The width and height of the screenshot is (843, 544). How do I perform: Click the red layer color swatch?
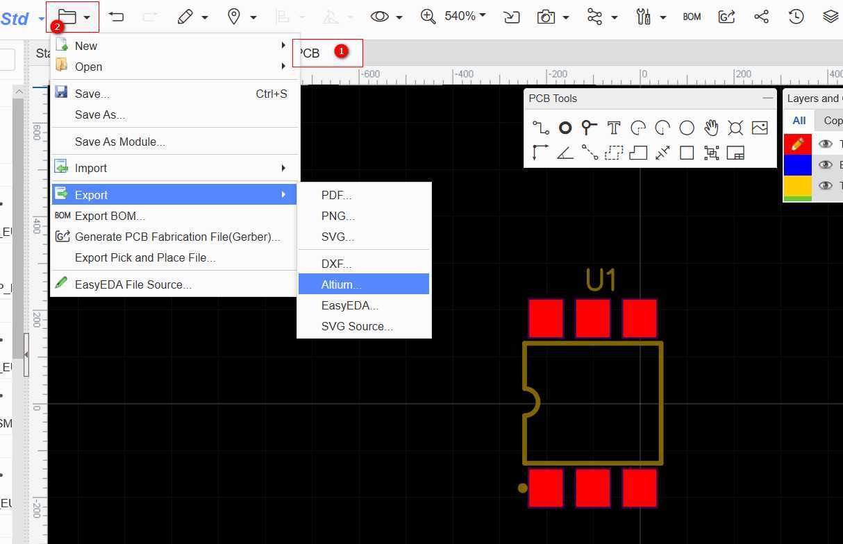tap(797, 144)
